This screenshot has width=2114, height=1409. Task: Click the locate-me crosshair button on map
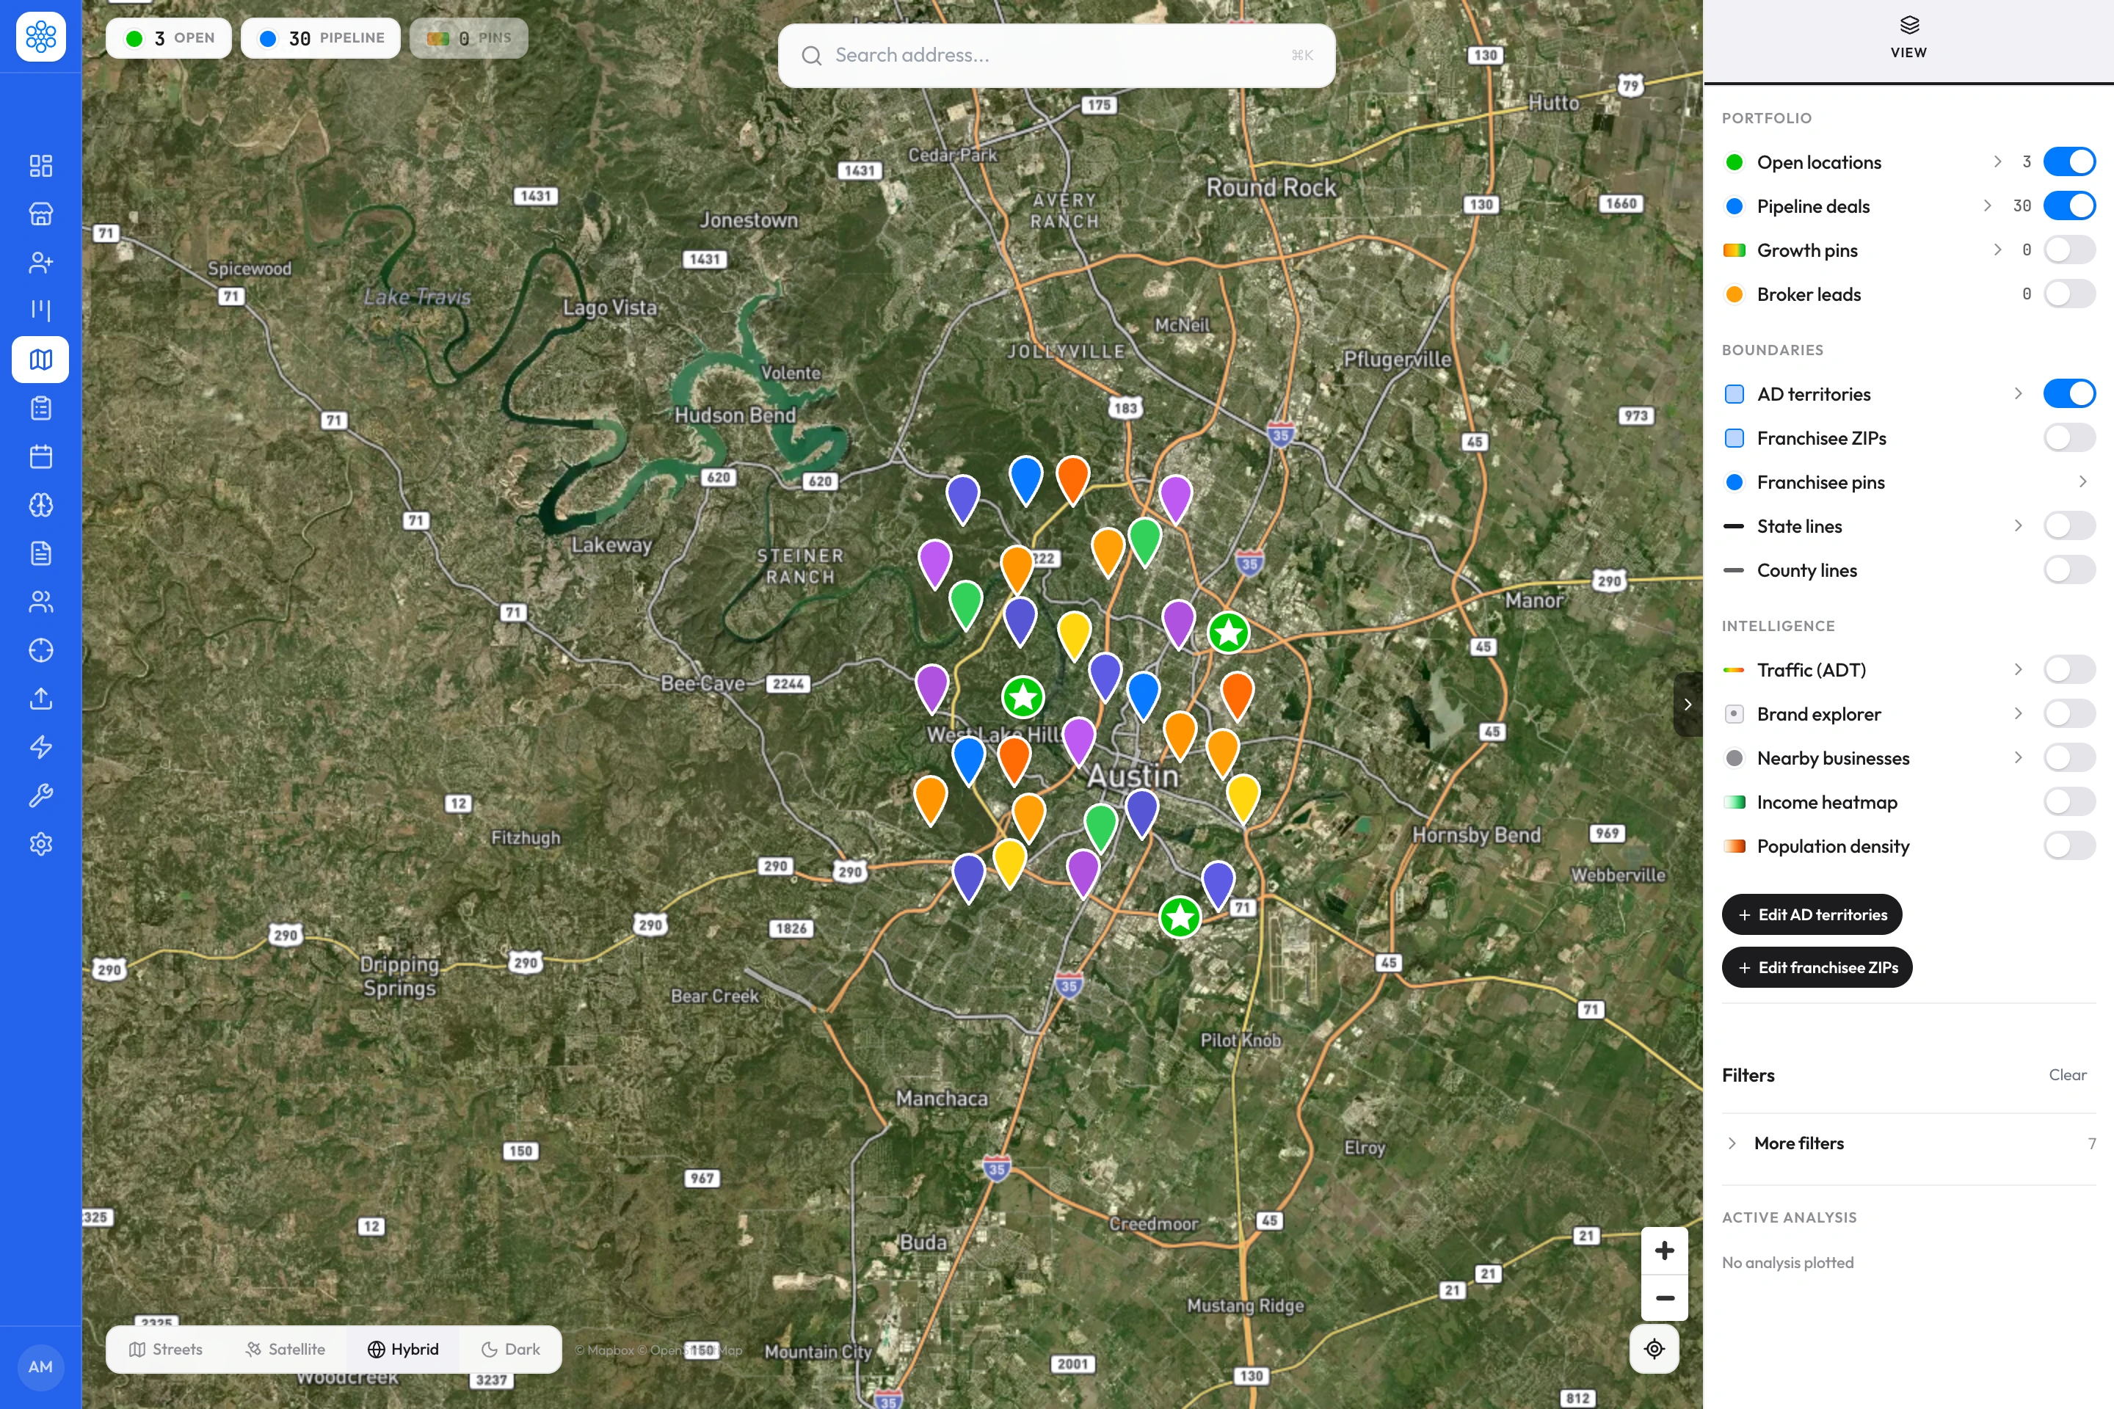(1654, 1349)
